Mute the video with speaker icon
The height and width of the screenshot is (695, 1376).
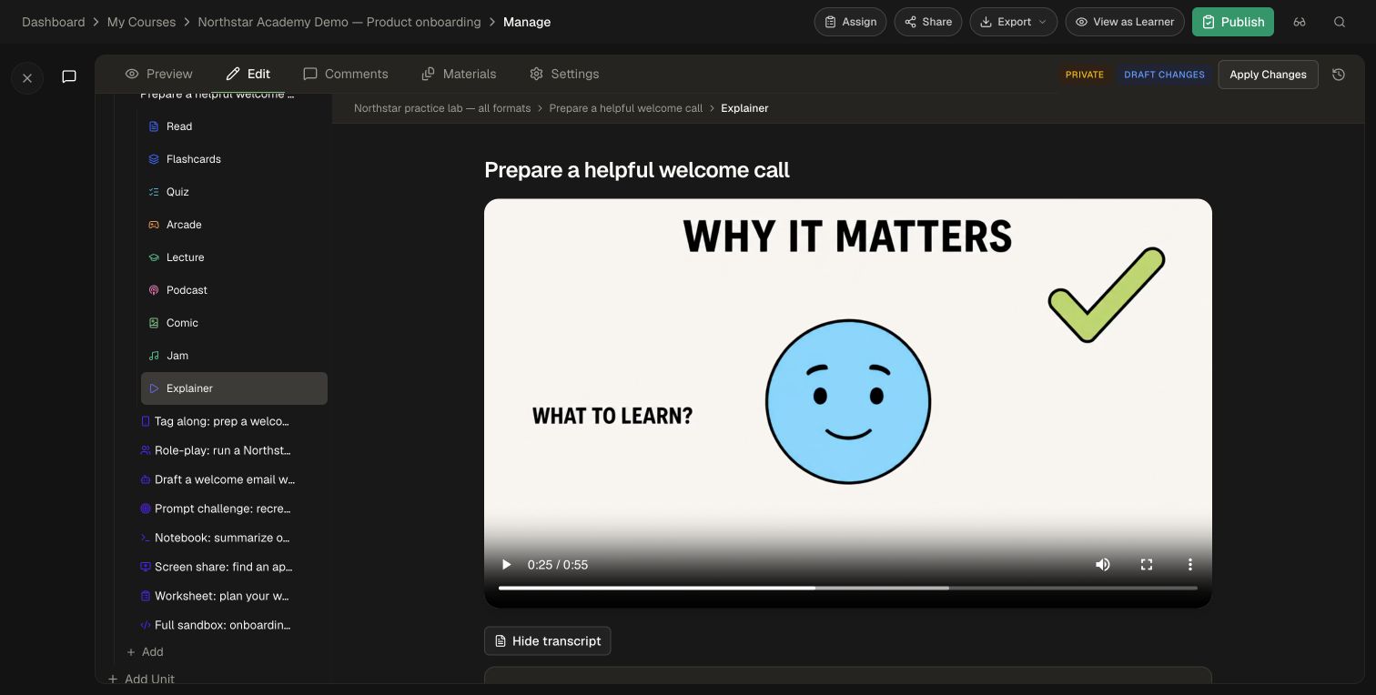coord(1103,565)
